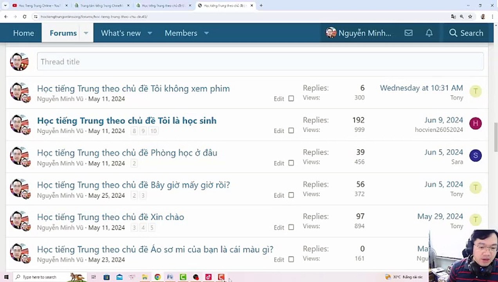Viewport: 498px width, 282px height.
Task: Open thread Áo sơ mi của bạn là cái màu gì?
Action: [155, 249]
